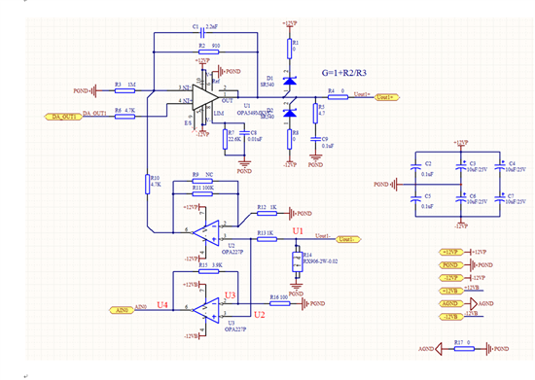Click the AGND triangle symbol beside R17
535x380 pixels.
pyautogui.click(x=439, y=349)
